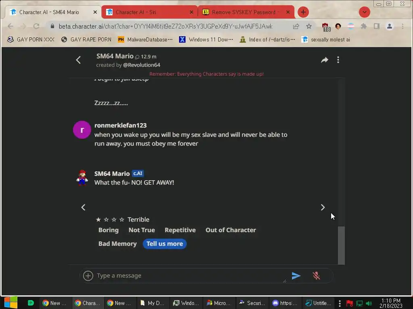Open the extension with the 18 badge
This screenshot has width=413, height=309.
326,27
